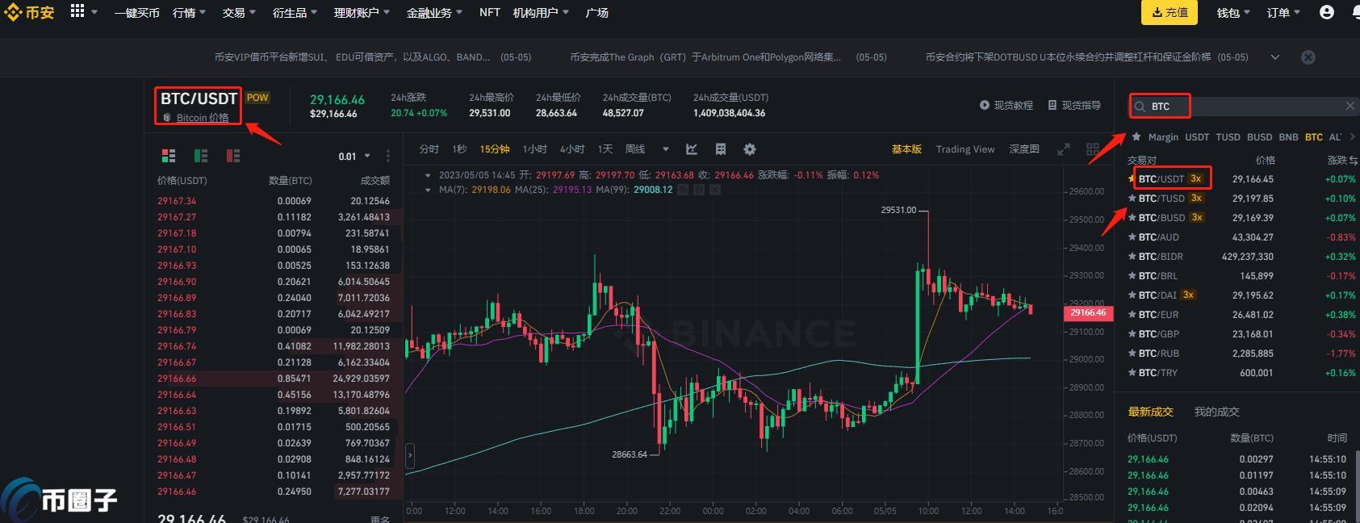Open the 0.01 price precision dropdown
This screenshot has width=1360, height=523.
pos(354,156)
